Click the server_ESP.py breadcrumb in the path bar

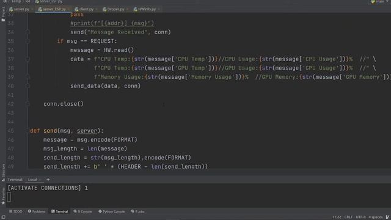pyautogui.click(x=49, y=1)
